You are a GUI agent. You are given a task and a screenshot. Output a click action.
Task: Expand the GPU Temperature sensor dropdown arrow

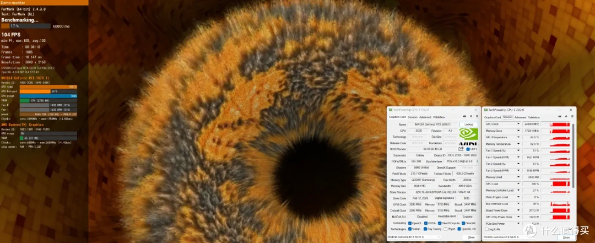coord(518,137)
